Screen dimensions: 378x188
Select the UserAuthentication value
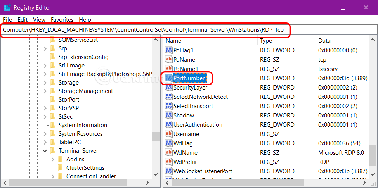198,125
